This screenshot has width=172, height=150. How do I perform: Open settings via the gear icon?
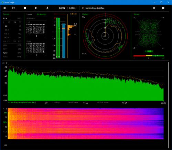[154, 8]
